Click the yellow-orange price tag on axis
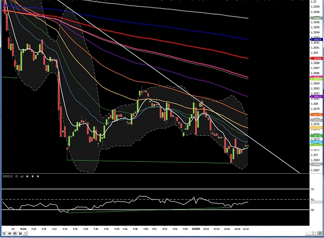Image resolution: width=324 pixels, height=238 pixels. tap(316, 128)
